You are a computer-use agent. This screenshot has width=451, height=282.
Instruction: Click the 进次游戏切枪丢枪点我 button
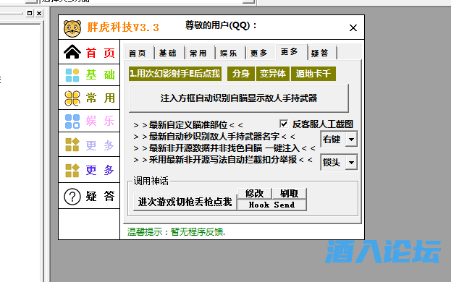click(185, 202)
